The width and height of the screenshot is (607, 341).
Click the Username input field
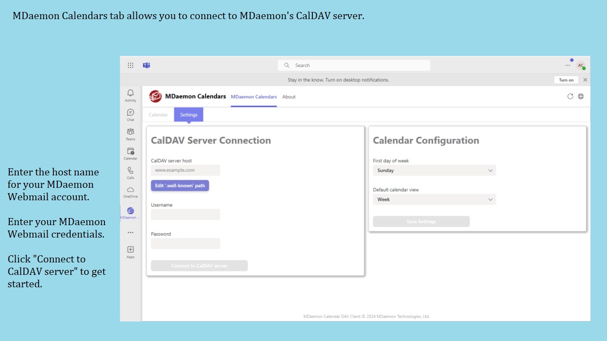[185, 214]
